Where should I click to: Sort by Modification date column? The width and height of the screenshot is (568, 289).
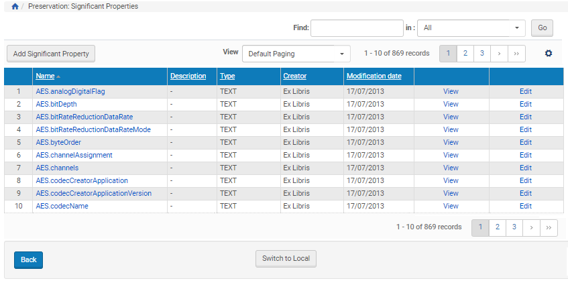coord(374,76)
